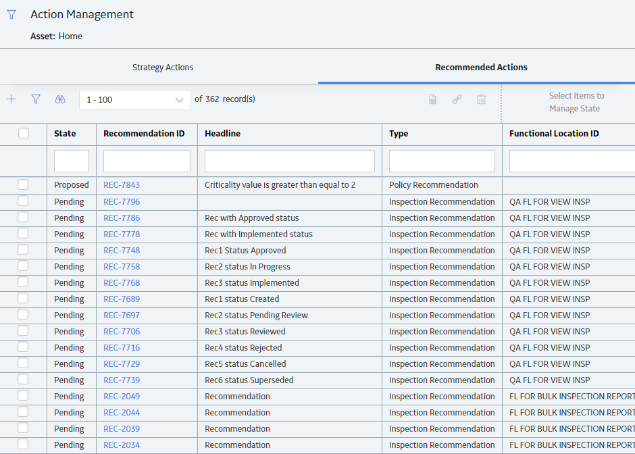635x454 pixels.
Task: Add a new recommendation with plus icon
Action: coord(11,99)
